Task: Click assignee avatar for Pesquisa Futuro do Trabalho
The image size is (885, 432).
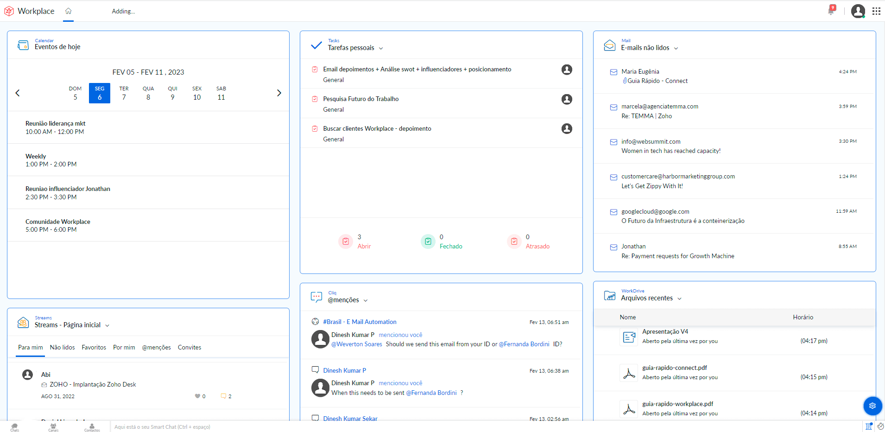Action: click(x=567, y=99)
